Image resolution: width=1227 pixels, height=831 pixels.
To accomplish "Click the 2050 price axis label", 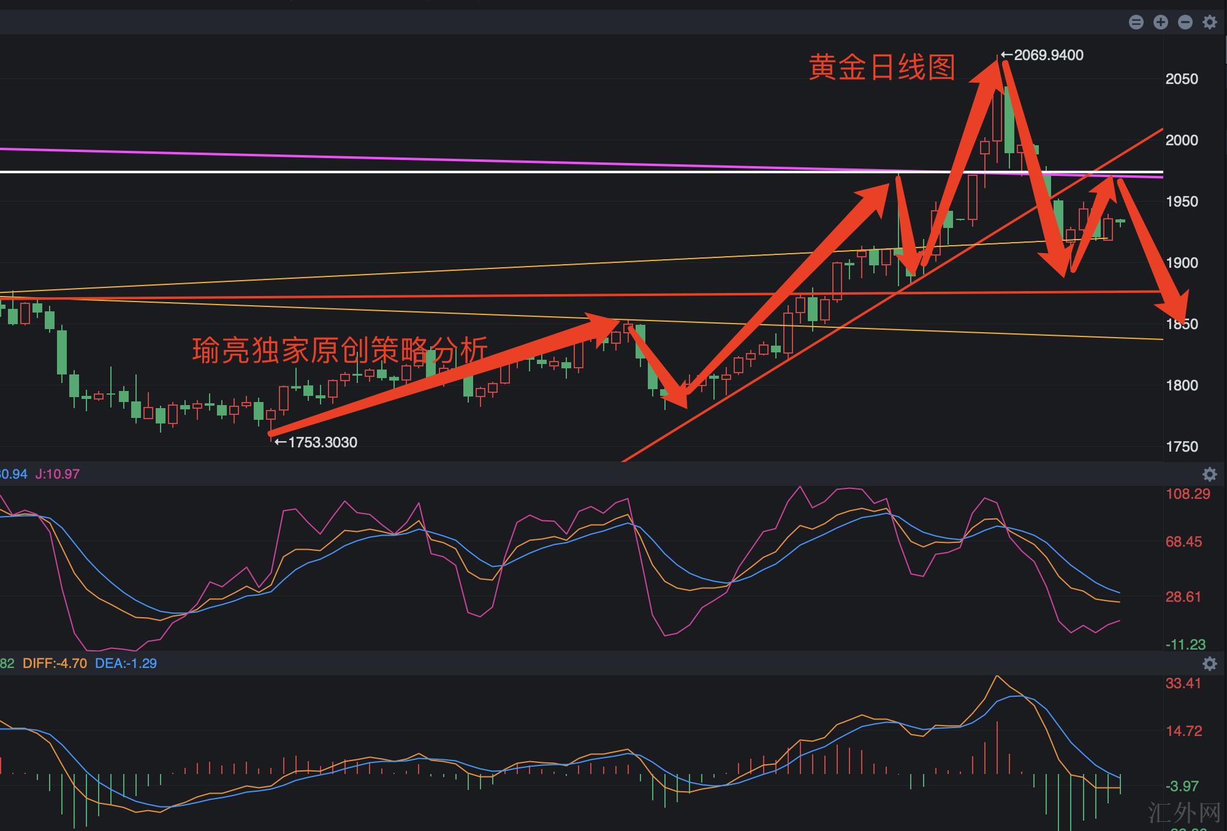I will click(x=1181, y=79).
